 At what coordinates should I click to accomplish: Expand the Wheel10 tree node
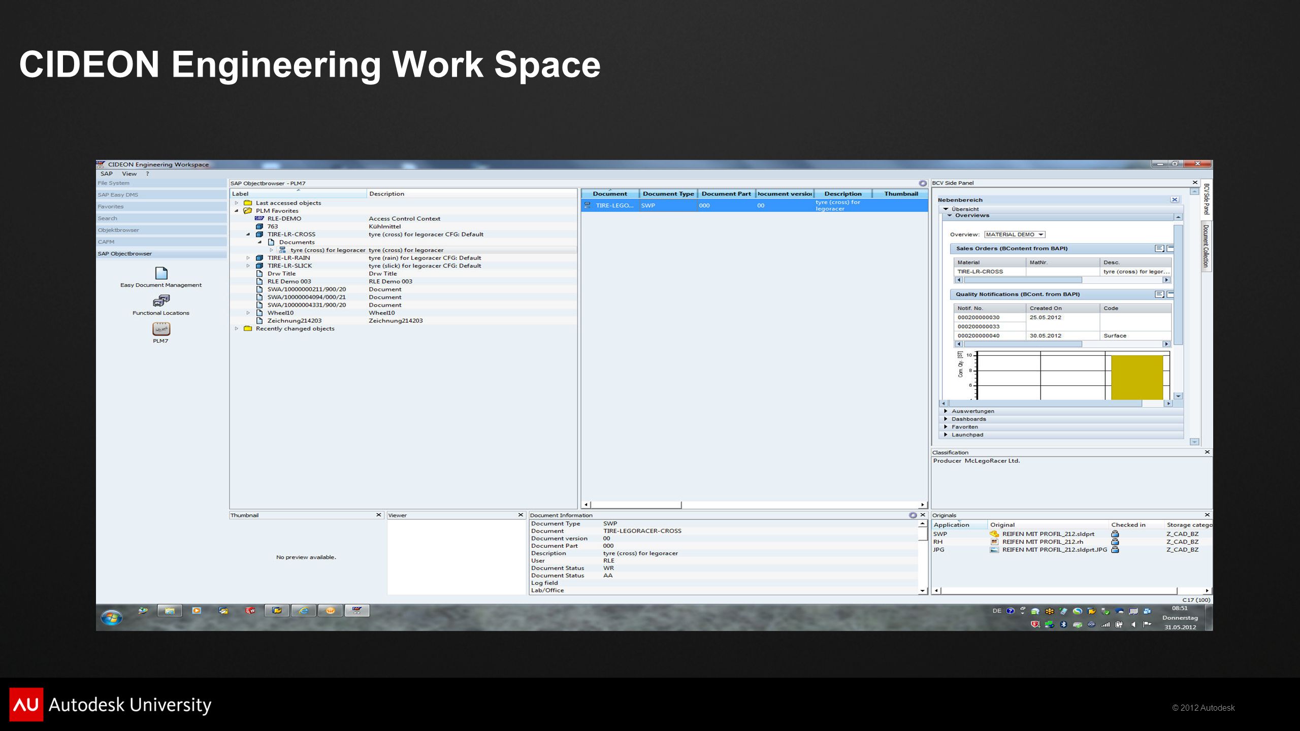(248, 313)
